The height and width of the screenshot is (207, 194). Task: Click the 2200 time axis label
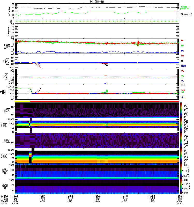coord(15,202)
